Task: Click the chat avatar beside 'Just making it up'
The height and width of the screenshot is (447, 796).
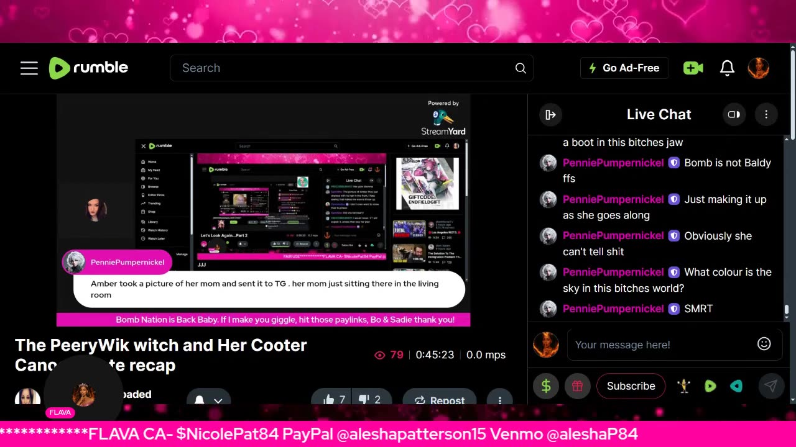Action: [x=548, y=199]
